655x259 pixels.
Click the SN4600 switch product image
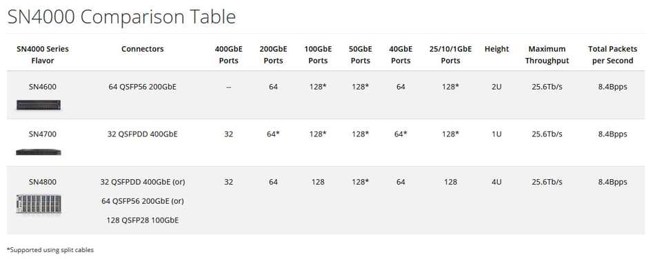[x=39, y=105]
